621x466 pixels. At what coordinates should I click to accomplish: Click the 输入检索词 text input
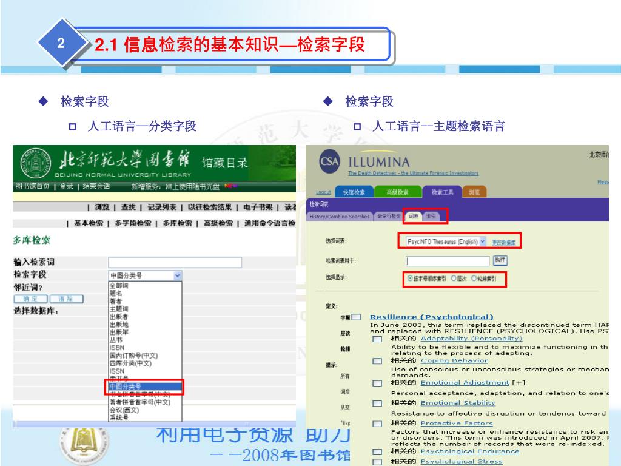coord(175,262)
